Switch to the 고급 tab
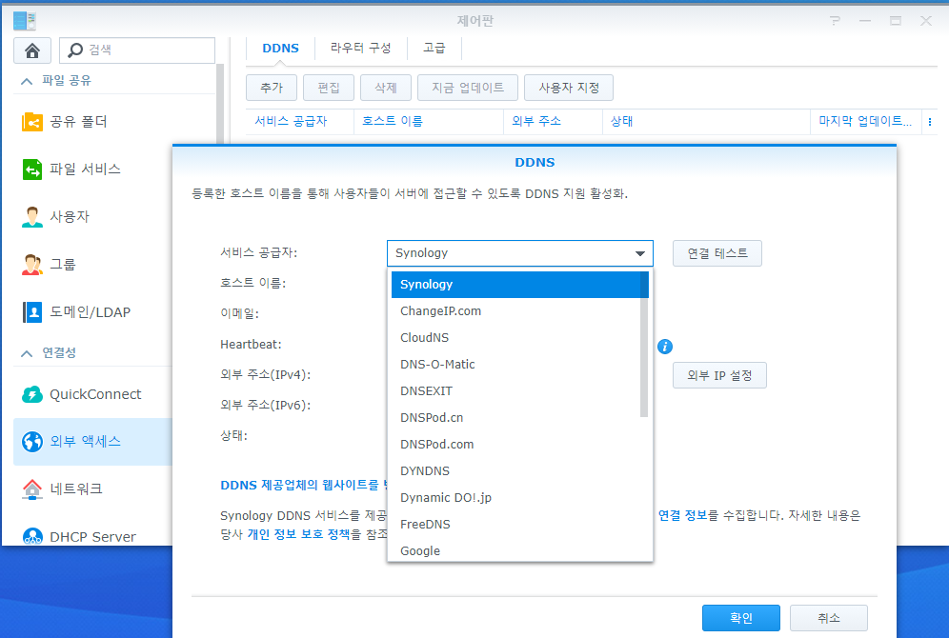The image size is (949, 638). (434, 49)
